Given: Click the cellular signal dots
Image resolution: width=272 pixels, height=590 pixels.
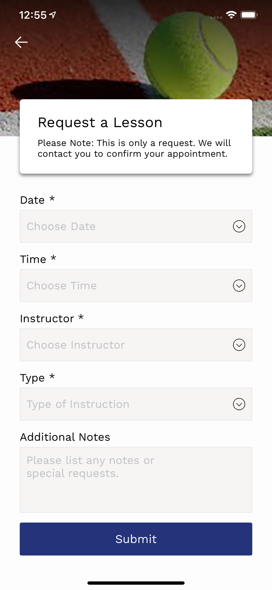Looking at the screenshot, I should point(216,17).
